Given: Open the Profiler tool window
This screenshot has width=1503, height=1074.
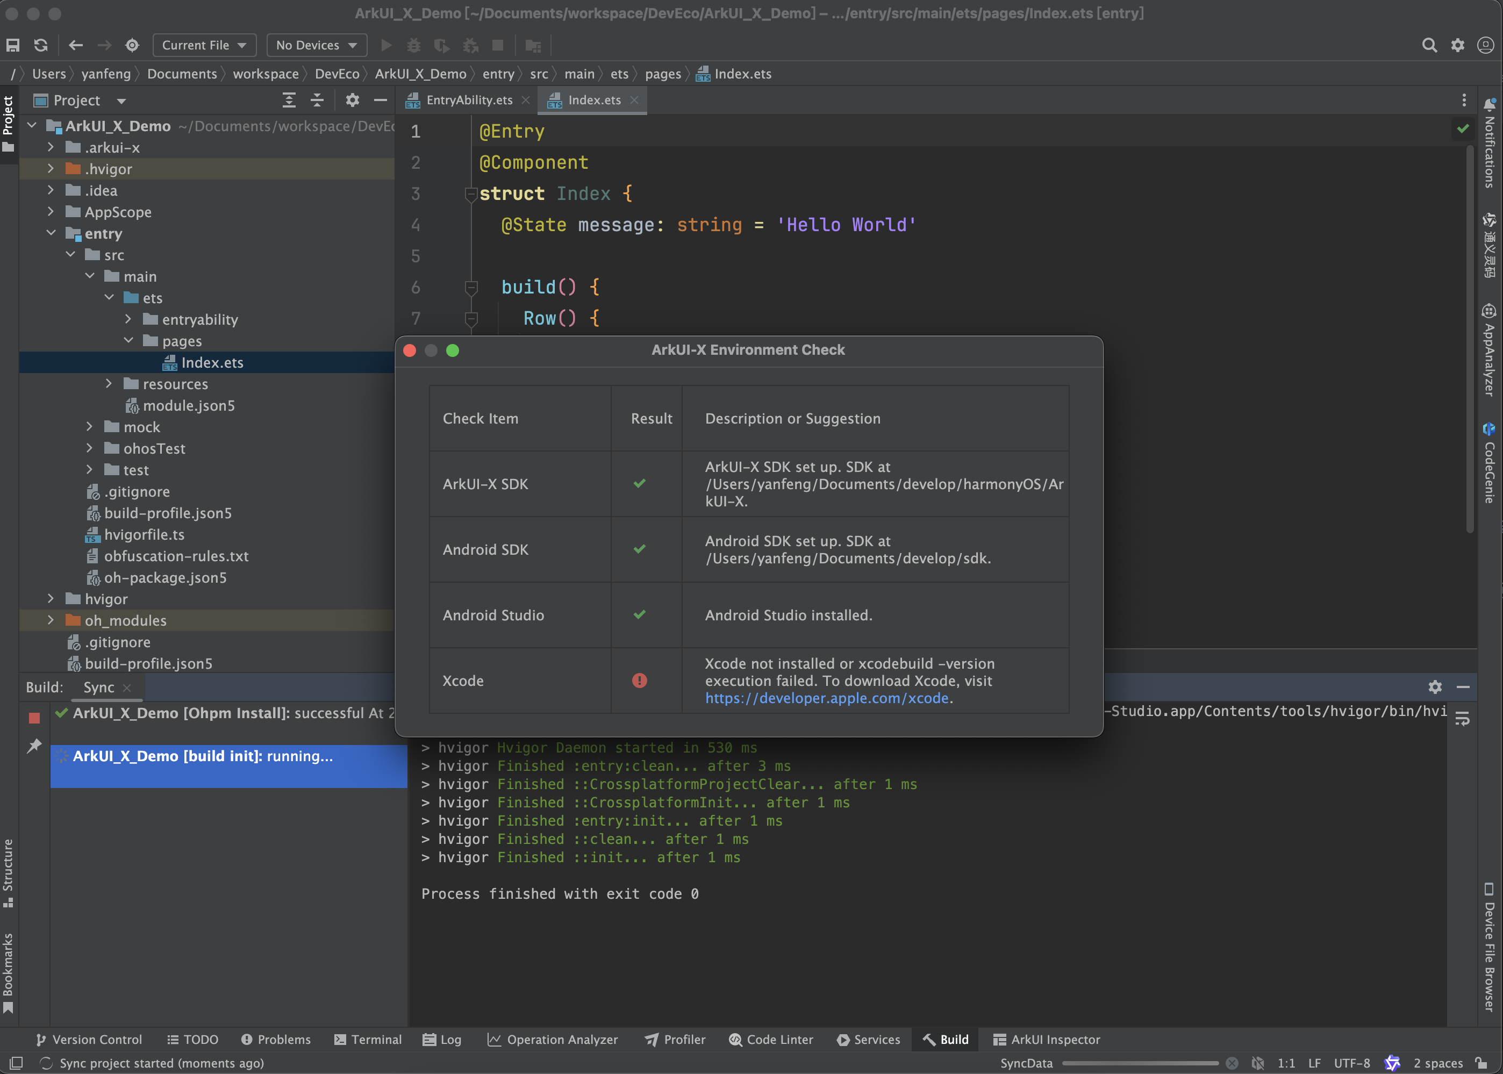Looking at the screenshot, I should 675,1040.
